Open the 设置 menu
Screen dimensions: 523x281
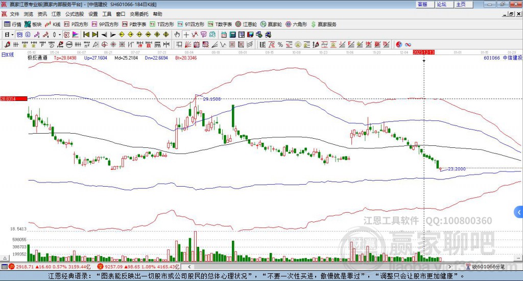[93, 14]
